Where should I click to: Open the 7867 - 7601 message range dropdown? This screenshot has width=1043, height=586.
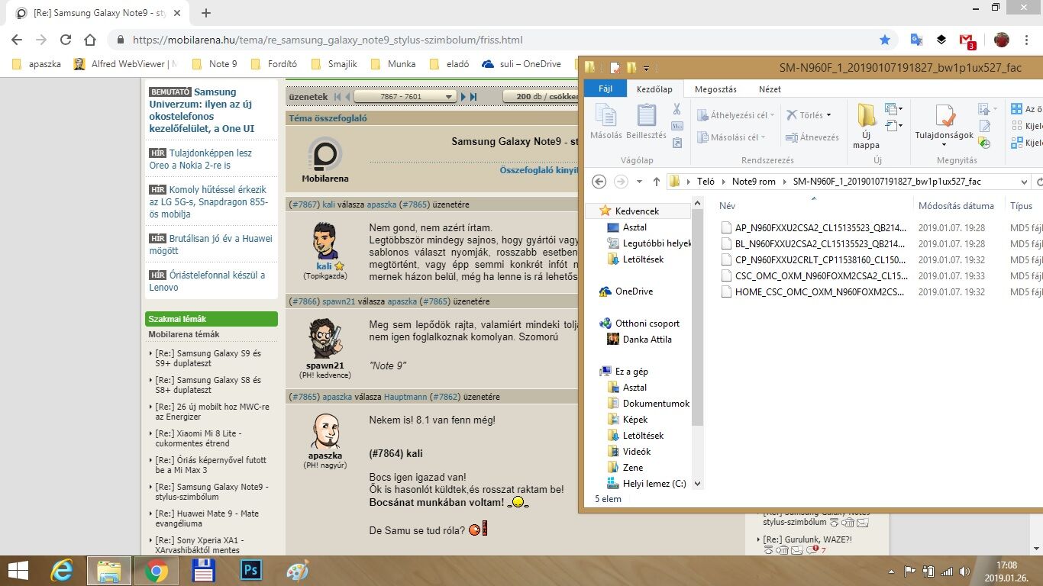point(405,97)
